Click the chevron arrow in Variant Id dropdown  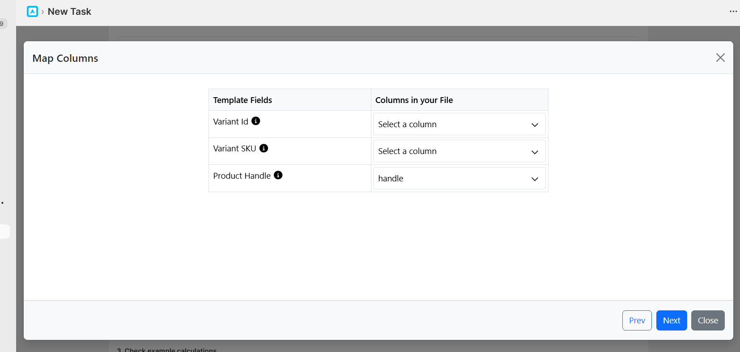pos(534,125)
